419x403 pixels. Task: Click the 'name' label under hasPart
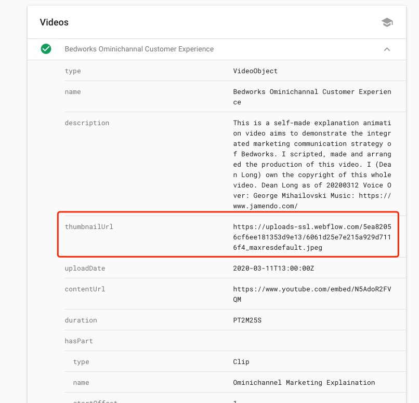[81, 383]
